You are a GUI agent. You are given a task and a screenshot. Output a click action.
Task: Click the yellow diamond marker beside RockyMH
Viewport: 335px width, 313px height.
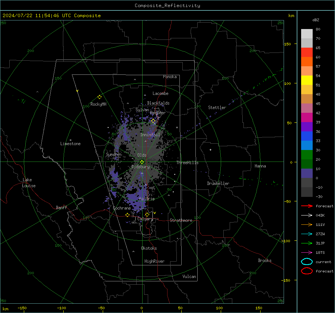(x=99, y=97)
